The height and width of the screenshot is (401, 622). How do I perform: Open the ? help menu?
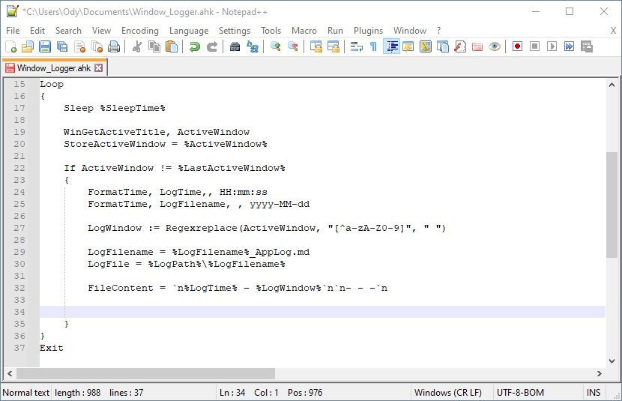438,31
